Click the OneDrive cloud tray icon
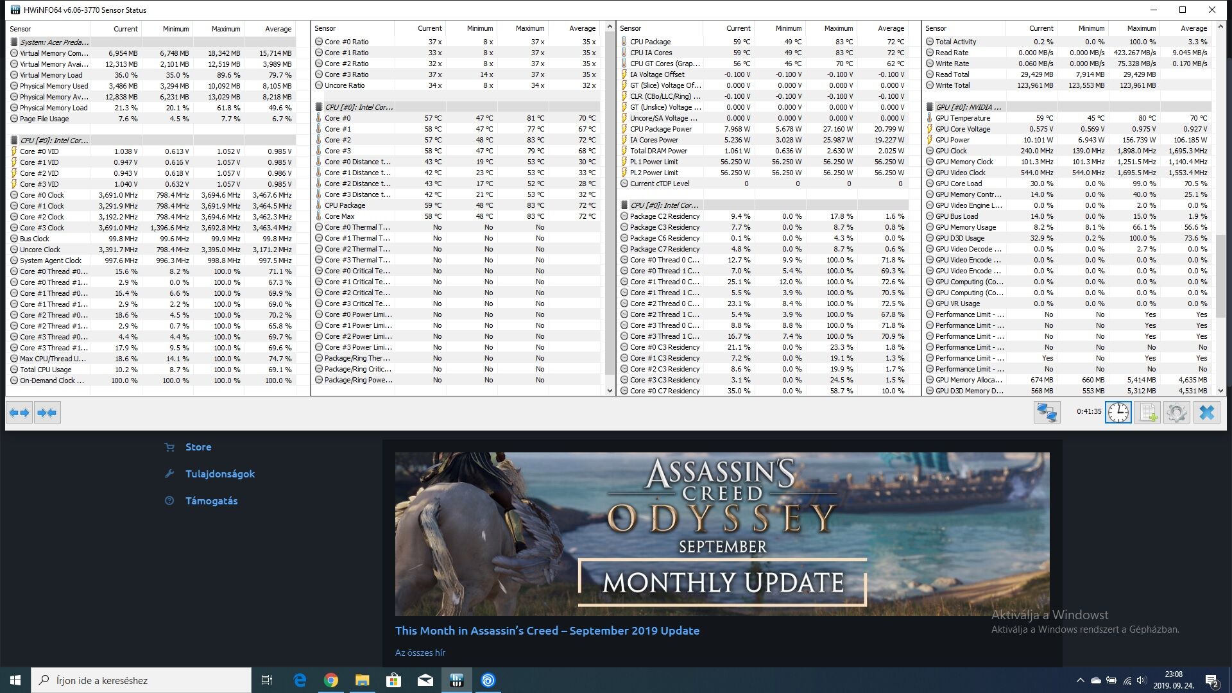The width and height of the screenshot is (1232, 693). 1096,680
